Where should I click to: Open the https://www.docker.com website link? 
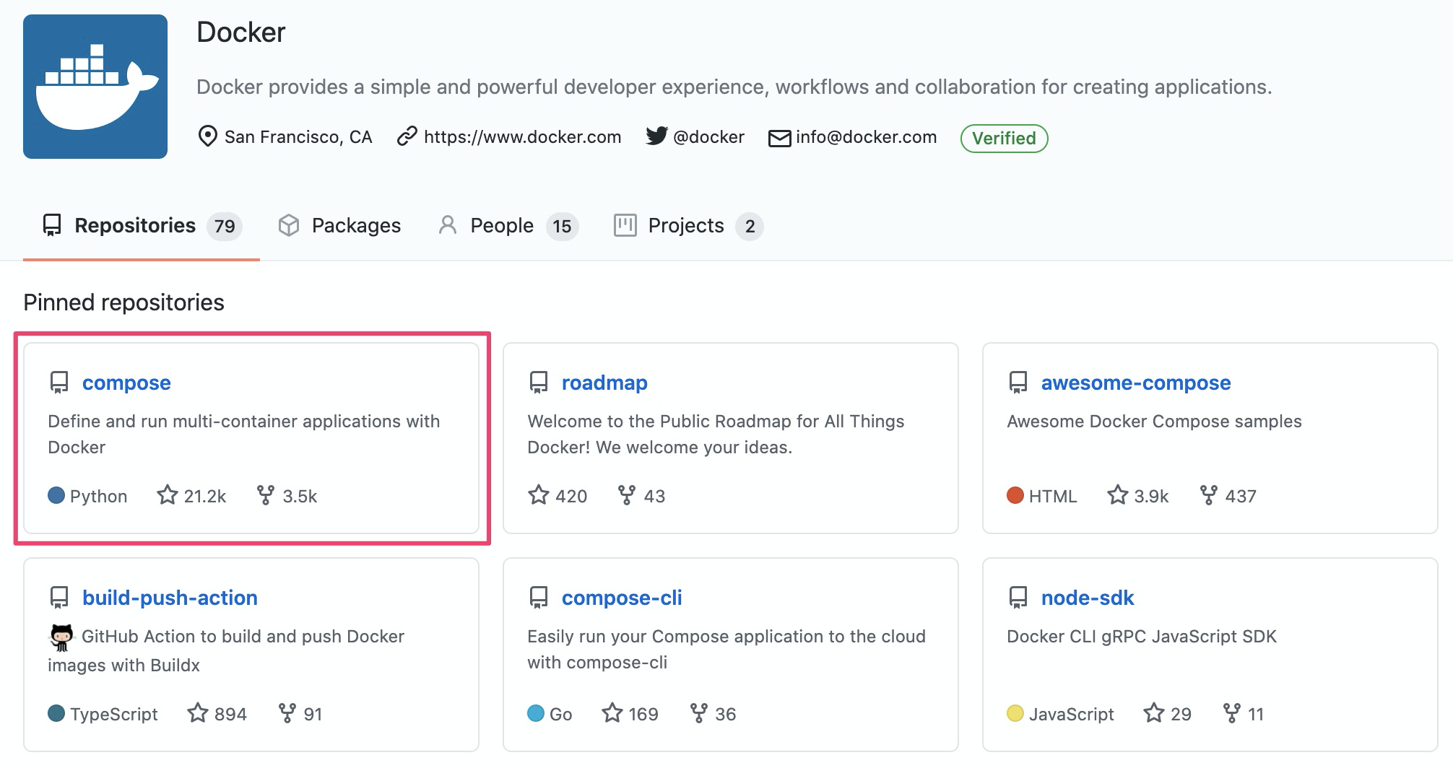(522, 137)
